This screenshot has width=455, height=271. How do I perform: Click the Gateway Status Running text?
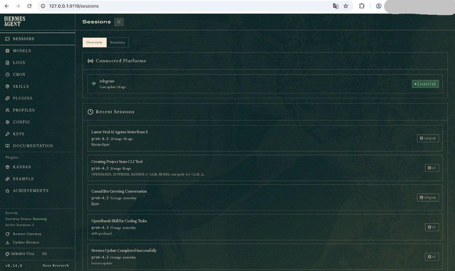(26, 219)
